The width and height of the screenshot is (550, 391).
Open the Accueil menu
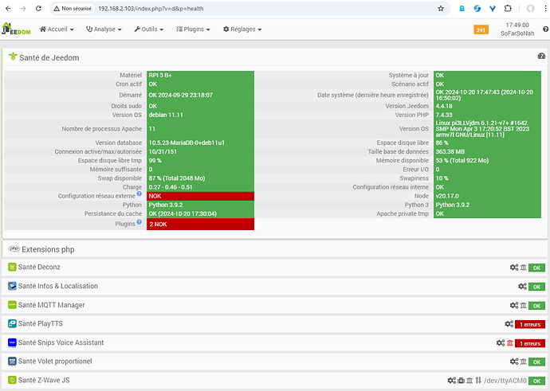tap(57, 29)
